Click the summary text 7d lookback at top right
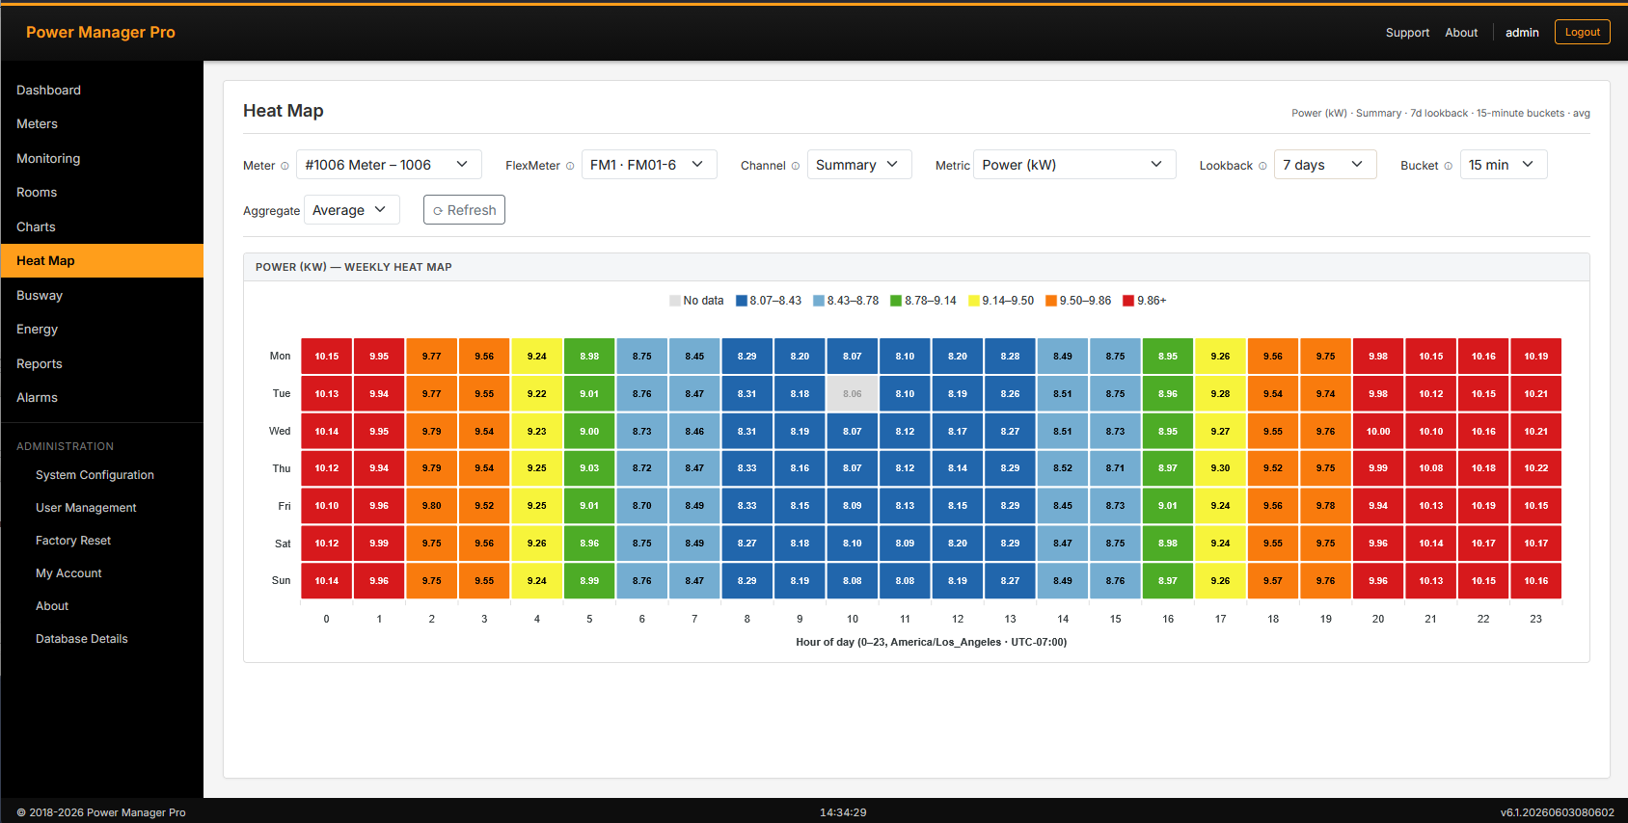 (1439, 114)
